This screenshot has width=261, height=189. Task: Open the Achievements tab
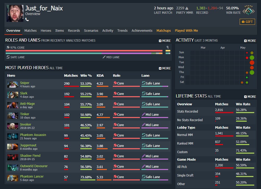pyautogui.click(x=142, y=31)
